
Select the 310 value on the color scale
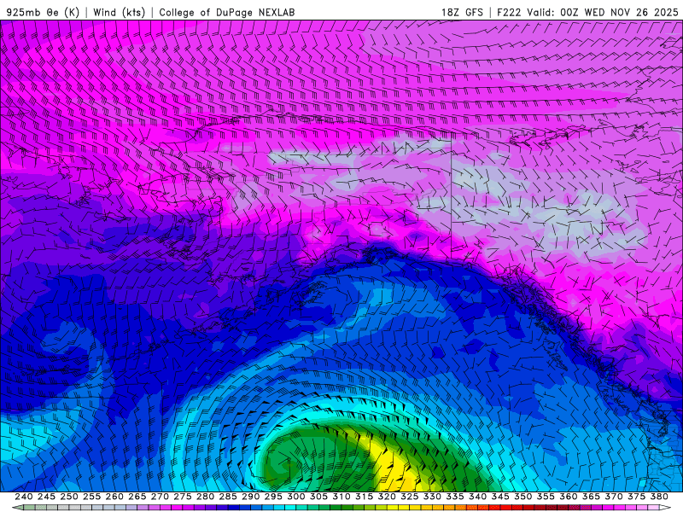point(341,497)
